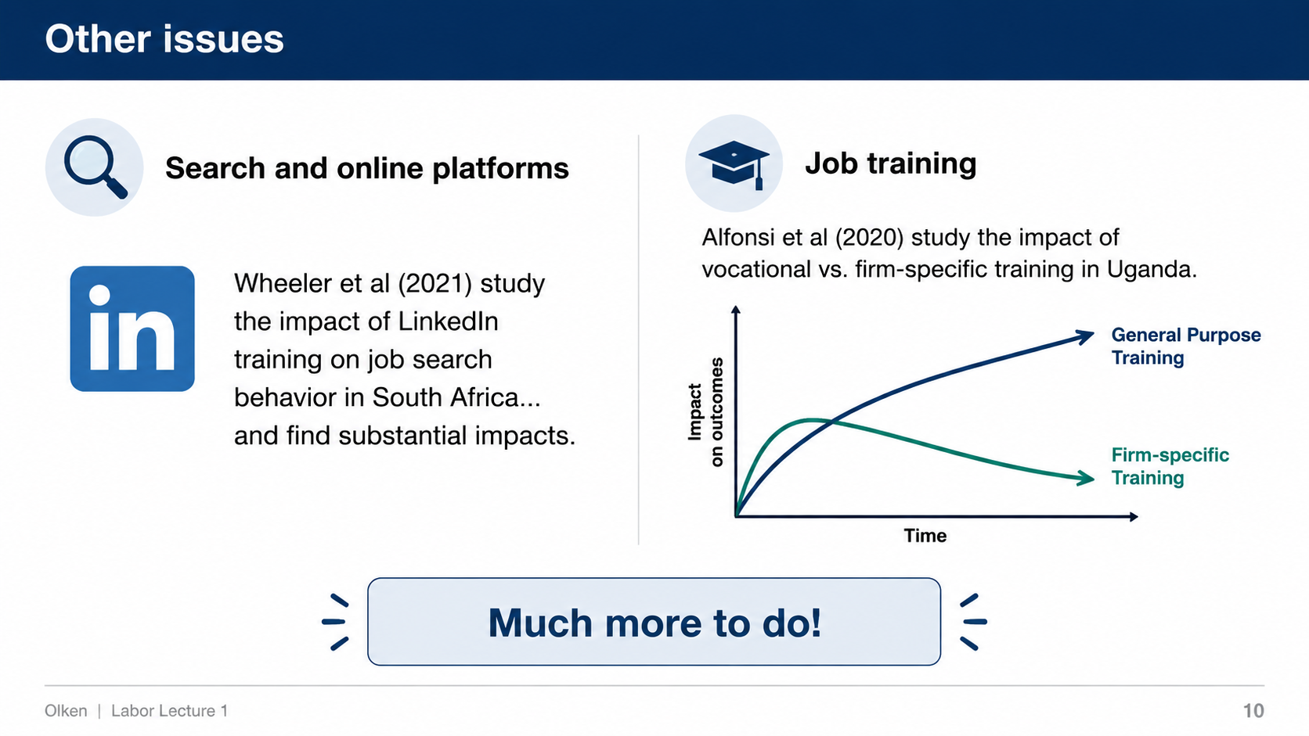Click the burst lines right of banner
The height and width of the screenshot is (736, 1309).
(973, 622)
